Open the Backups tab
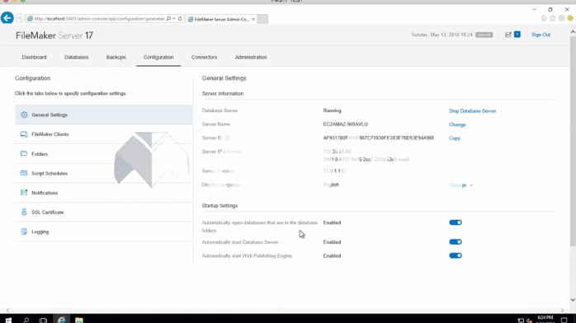The width and height of the screenshot is (576, 323). [x=116, y=57]
